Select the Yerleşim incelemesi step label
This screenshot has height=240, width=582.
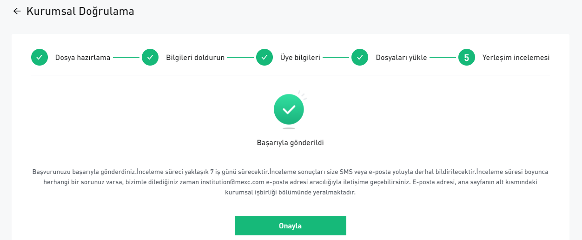pyautogui.click(x=516, y=58)
